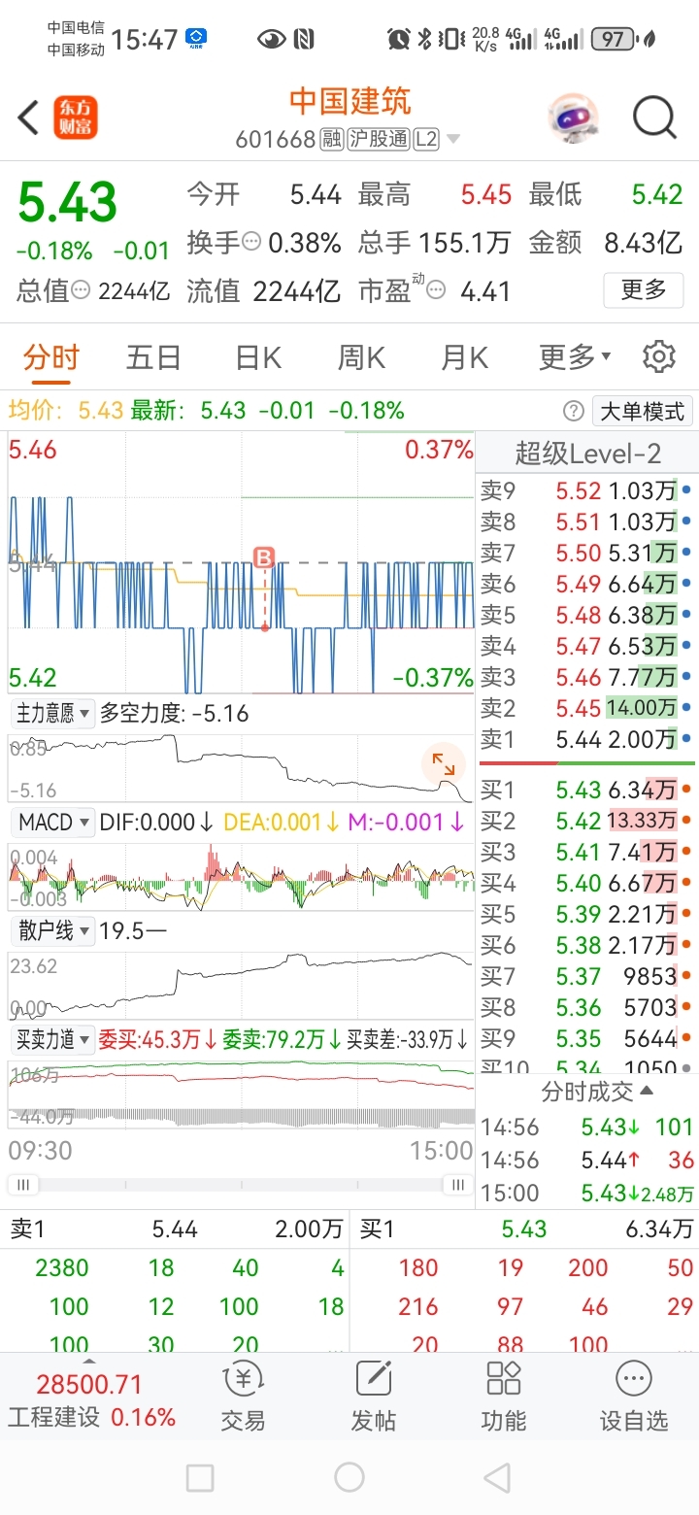This screenshot has width=699, height=1515.
Task: Grab the right timeline range handle
Action: 456,1184
